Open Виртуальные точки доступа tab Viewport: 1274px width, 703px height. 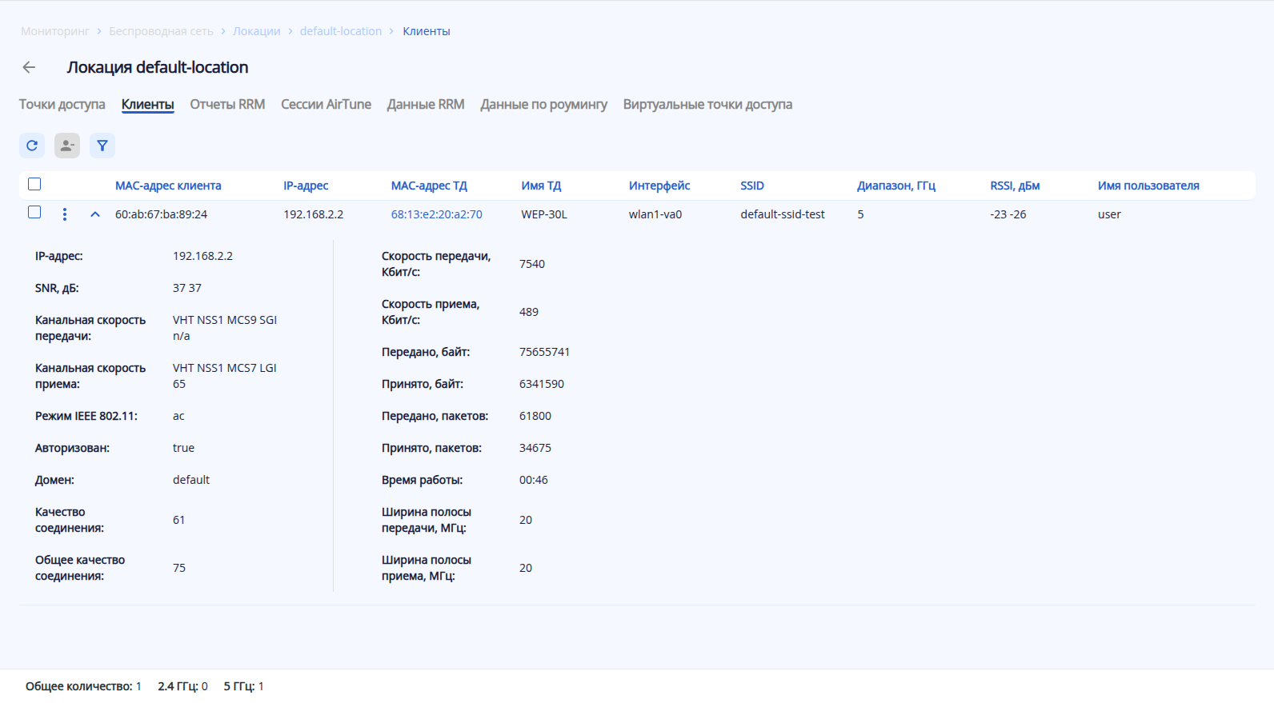(707, 105)
